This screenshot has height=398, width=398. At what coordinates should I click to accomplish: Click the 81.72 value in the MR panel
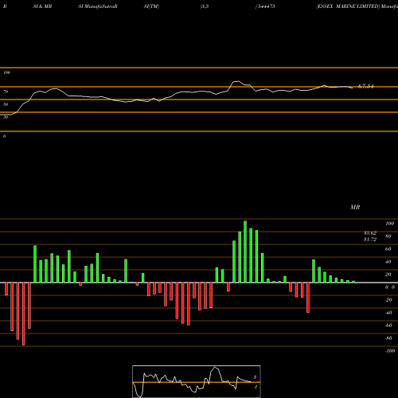(x=370, y=240)
